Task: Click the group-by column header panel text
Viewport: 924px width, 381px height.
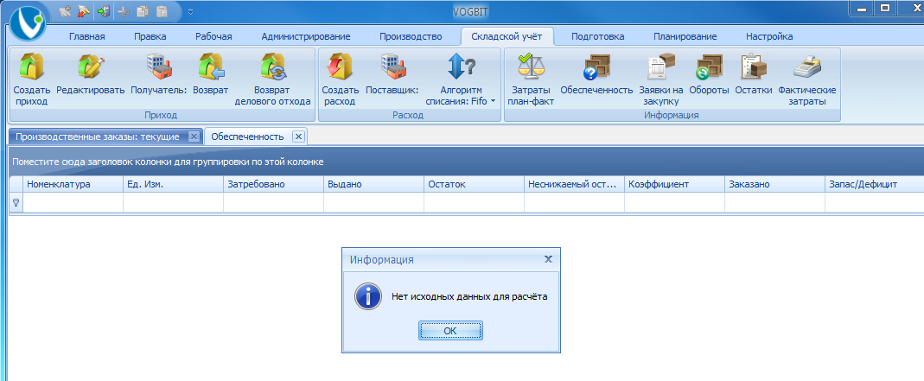Action: (168, 162)
